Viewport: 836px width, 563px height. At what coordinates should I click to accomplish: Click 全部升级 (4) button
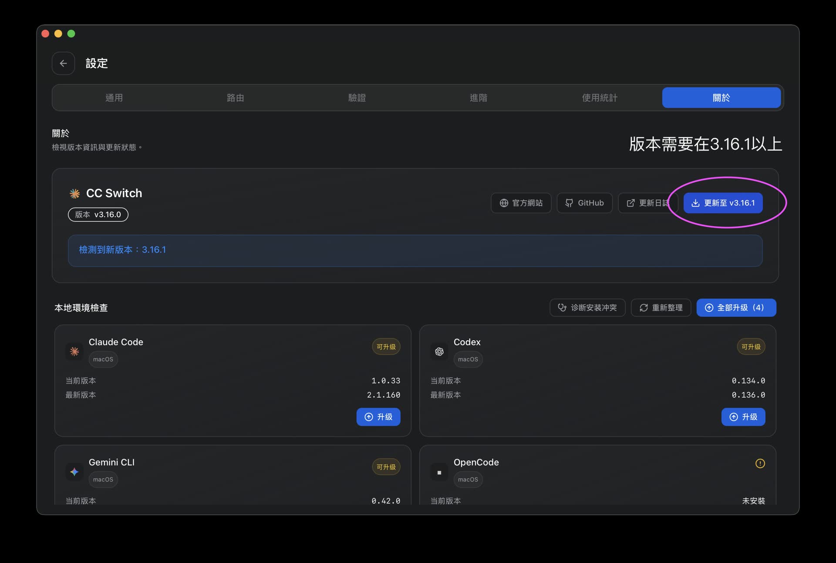coord(736,308)
